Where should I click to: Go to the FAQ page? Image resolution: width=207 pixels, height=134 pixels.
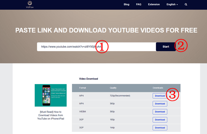click(x=139, y=4)
